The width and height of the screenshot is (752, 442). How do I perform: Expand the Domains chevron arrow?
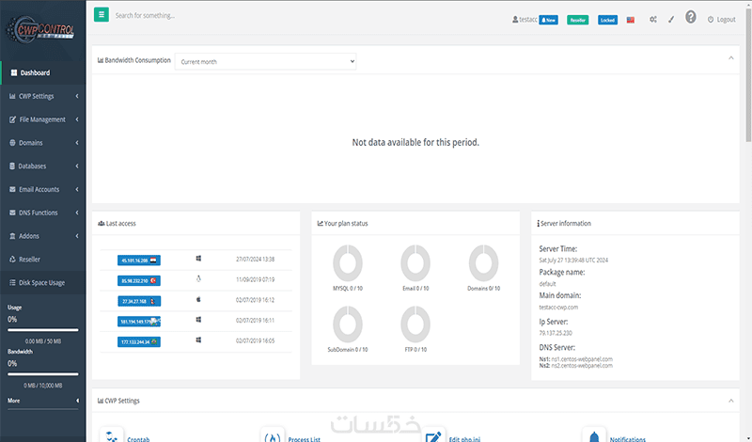tap(77, 143)
